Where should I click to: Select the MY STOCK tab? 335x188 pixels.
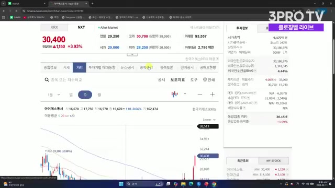coord(273,161)
